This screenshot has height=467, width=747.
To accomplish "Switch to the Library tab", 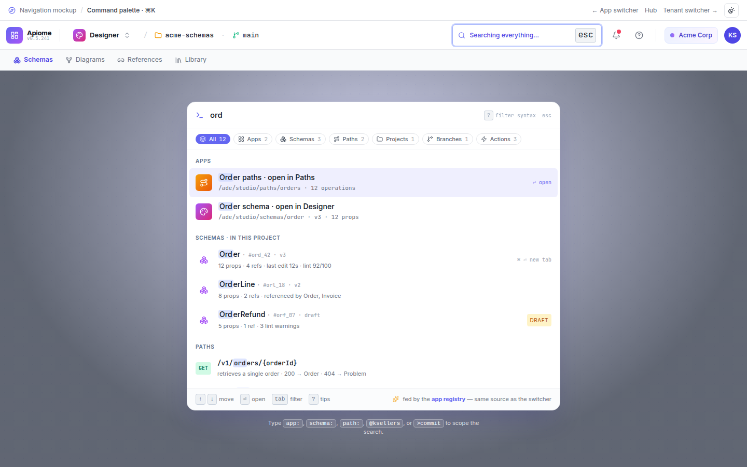I will click(190, 60).
